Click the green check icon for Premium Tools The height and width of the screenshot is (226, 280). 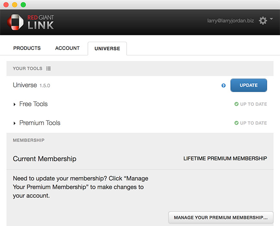click(236, 123)
